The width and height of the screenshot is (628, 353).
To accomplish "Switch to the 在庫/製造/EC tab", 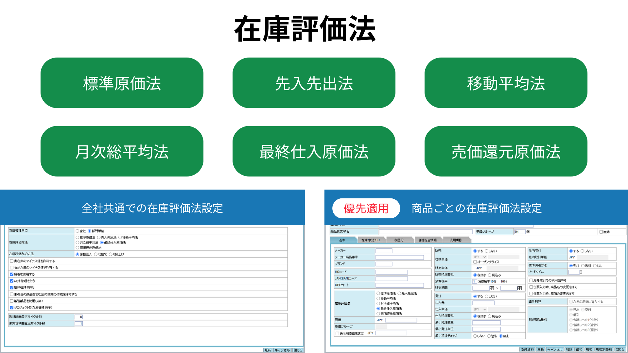I will pos(370,240).
